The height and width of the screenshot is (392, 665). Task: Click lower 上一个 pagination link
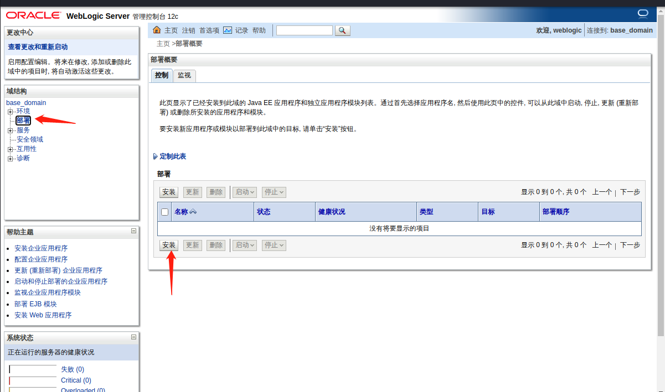pyautogui.click(x=602, y=245)
